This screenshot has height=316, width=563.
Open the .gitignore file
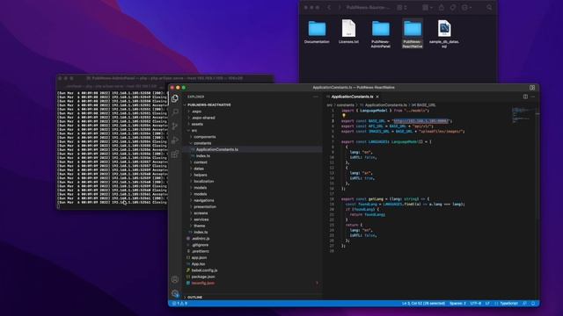click(x=200, y=245)
